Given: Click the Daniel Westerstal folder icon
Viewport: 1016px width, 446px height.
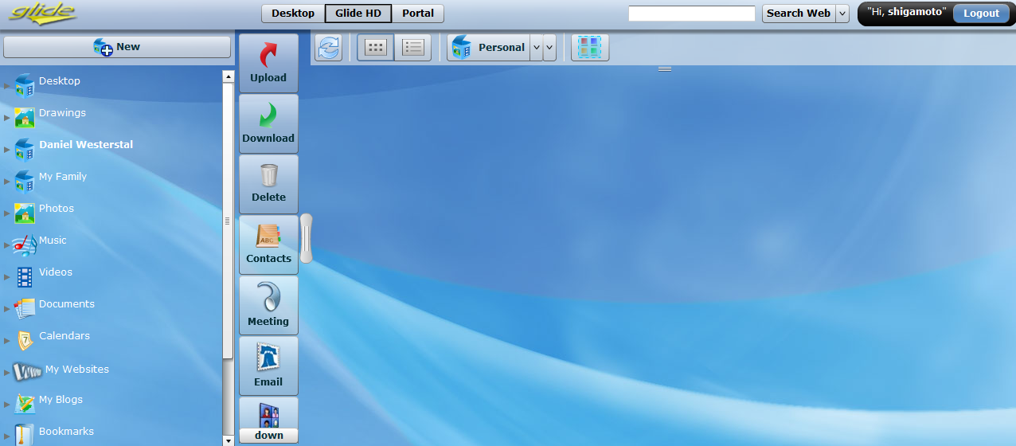Looking at the screenshot, I should (x=25, y=149).
